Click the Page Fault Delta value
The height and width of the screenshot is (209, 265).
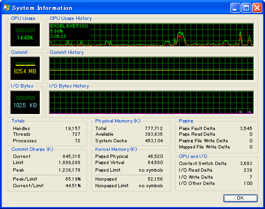(x=246, y=129)
